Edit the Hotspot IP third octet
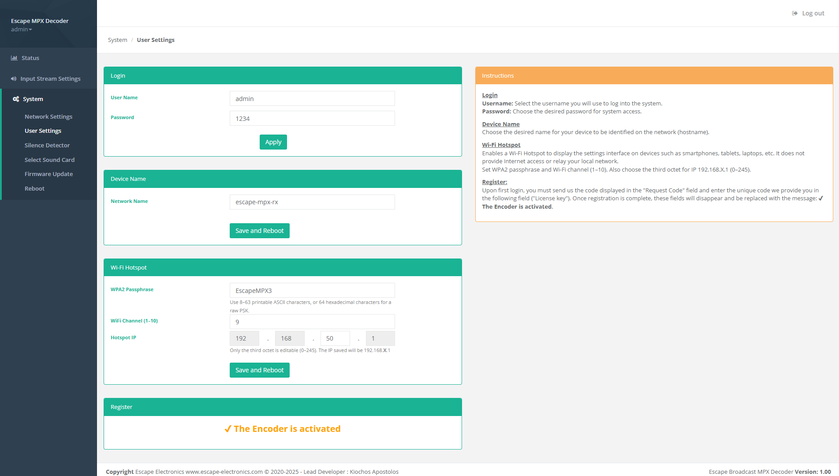Screen dimensions: 839x476 (x=335, y=338)
